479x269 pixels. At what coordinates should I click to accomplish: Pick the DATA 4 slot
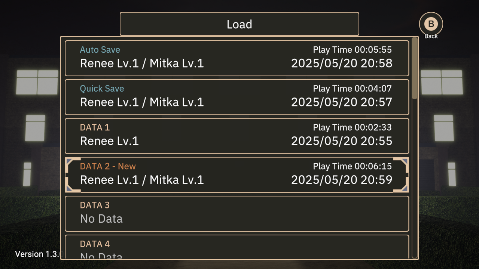click(237, 247)
